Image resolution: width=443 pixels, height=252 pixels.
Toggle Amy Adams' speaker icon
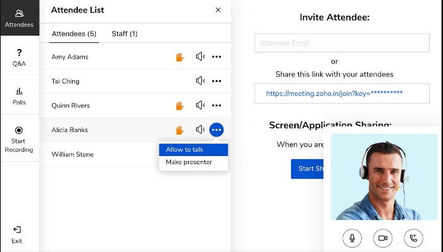[200, 57]
